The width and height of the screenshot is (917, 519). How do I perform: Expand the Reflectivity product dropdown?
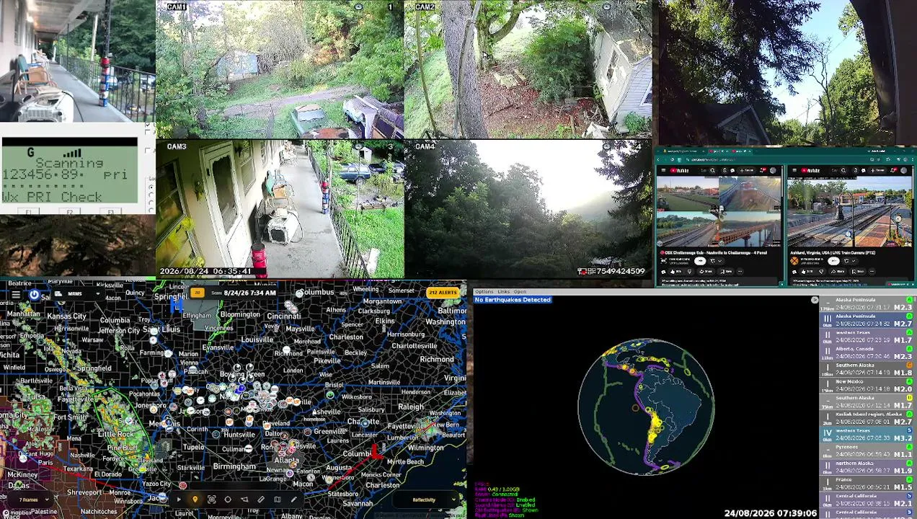[x=425, y=500]
